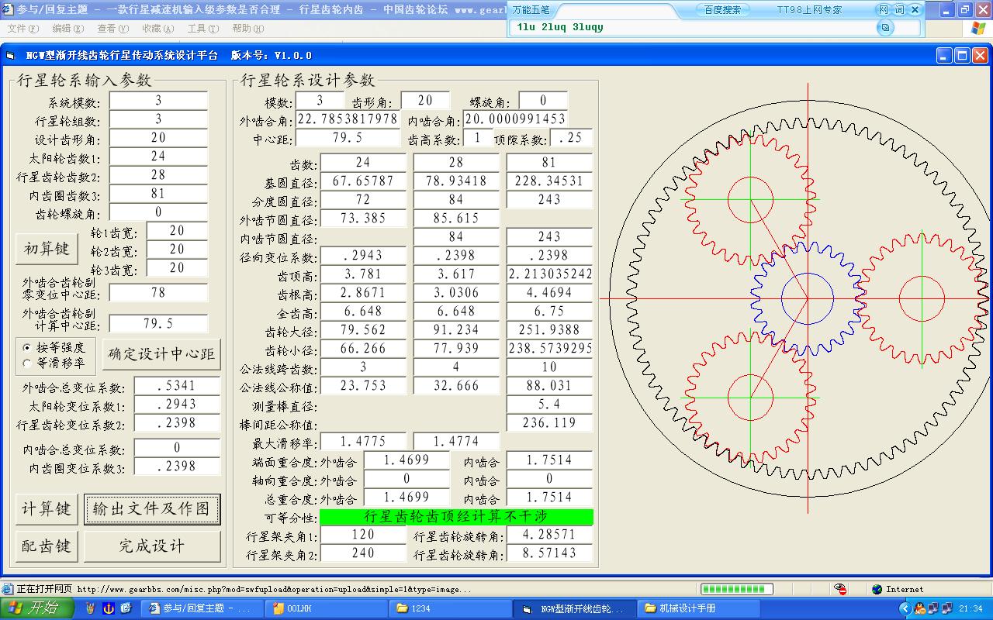This screenshot has height=620, width=993.
Task: Click the 外啮合角 value field
Action: coord(348,119)
